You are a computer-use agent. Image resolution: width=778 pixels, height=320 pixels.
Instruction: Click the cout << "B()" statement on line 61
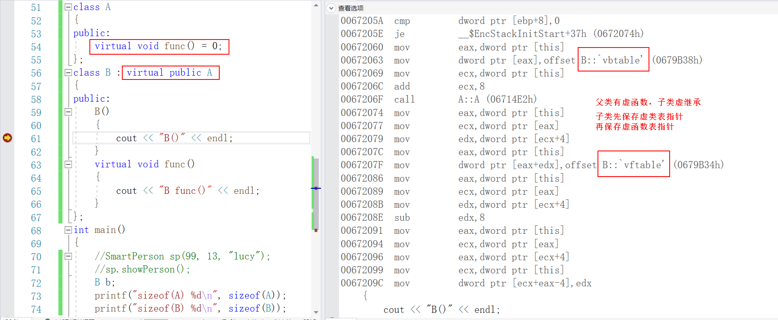174,138
